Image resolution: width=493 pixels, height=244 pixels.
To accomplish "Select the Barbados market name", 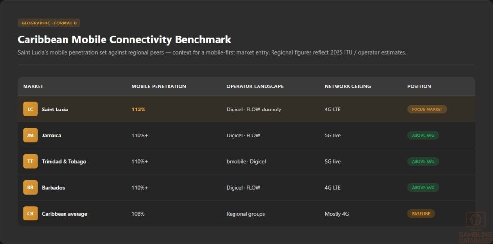I will pyautogui.click(x=53, y=187).
